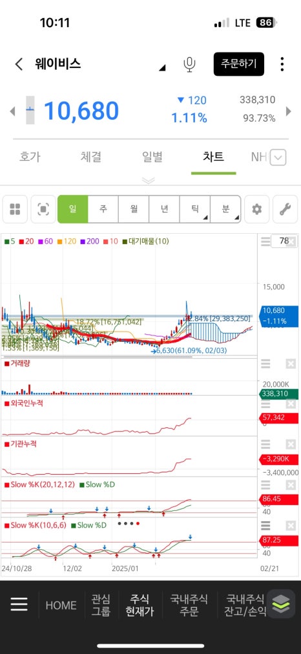Open the 기관누적 panel hamburger menu
The height and width of the screenshot is (654, 301).
coord(265,445)
